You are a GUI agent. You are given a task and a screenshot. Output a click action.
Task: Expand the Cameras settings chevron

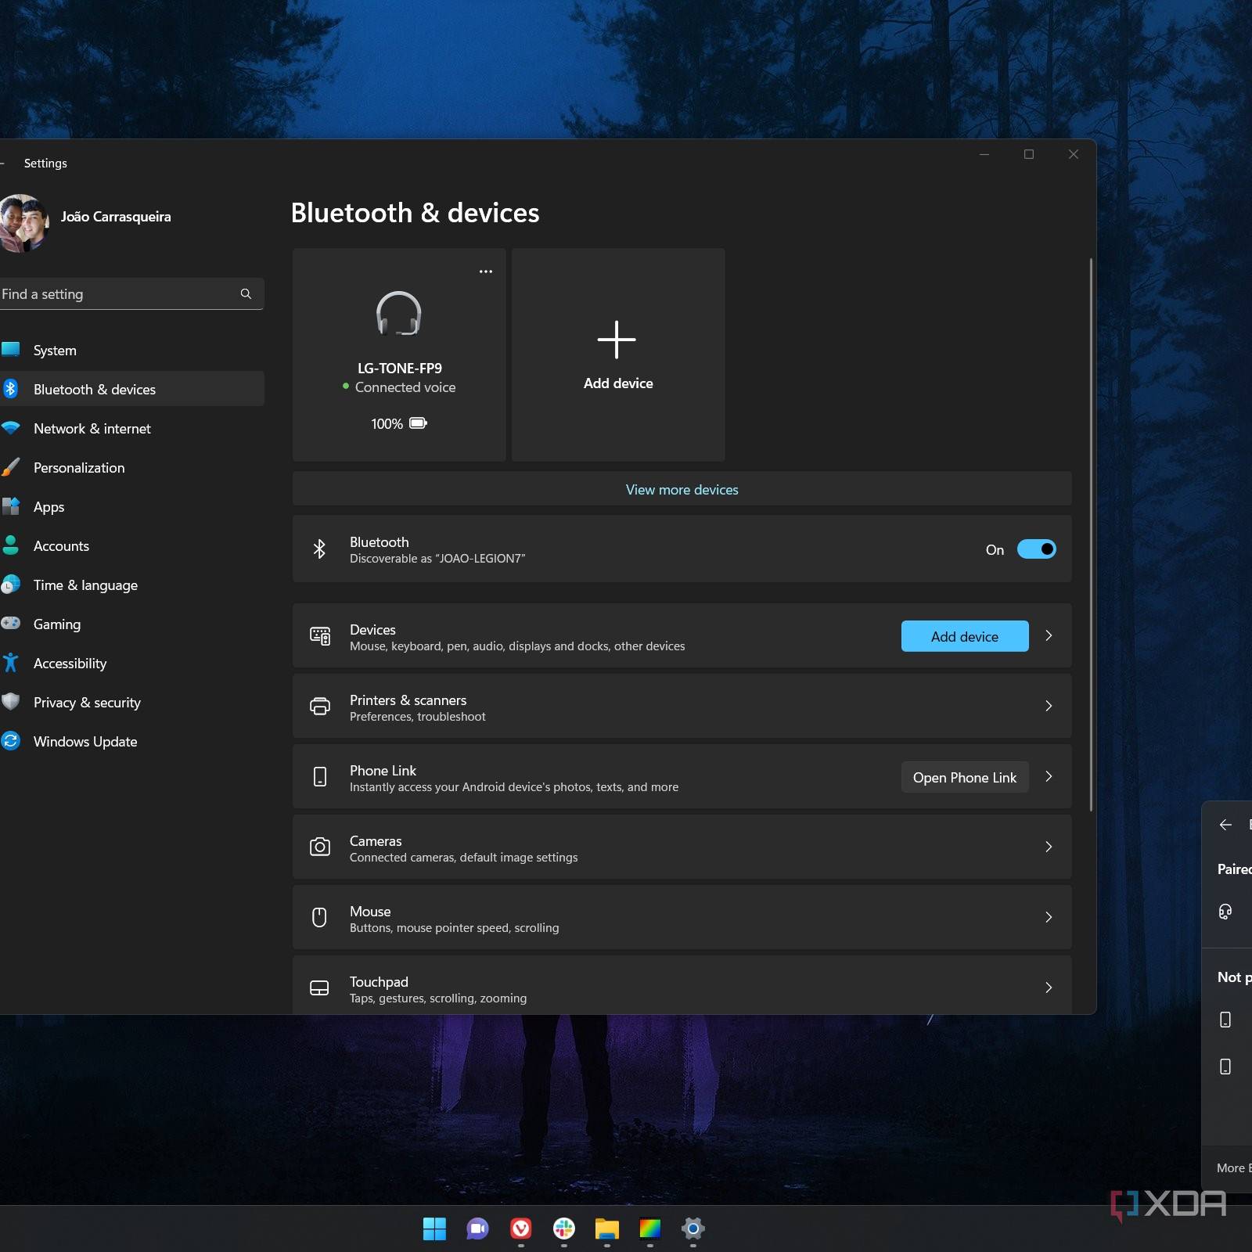[1049, 847]
